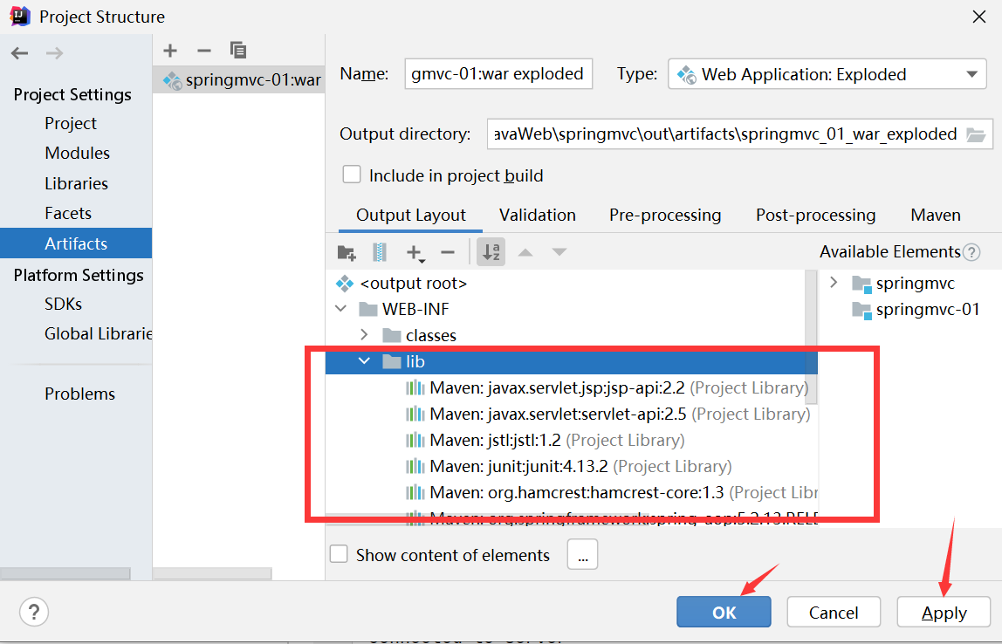
Task: Toggle sort elements by names and types
Action: (491, 251)
